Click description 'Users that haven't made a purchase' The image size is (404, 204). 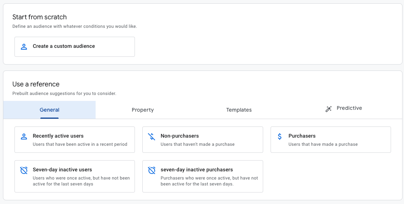click(x=198, y=144)
